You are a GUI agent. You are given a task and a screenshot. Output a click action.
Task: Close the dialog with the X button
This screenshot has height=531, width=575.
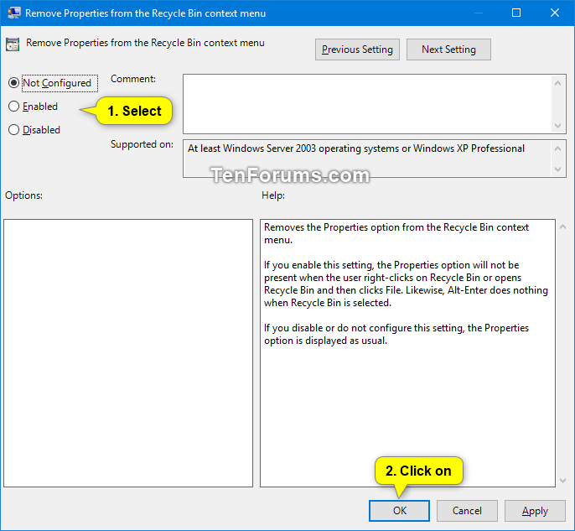click(555, 13)
